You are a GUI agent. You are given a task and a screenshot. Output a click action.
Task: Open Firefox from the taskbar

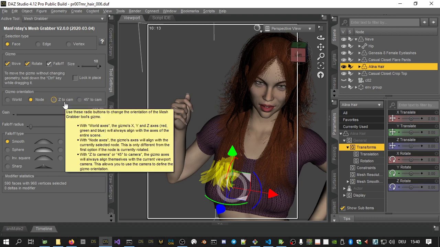[x=71, y=242]
